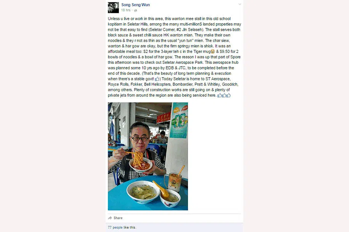Click the orange spoon in small bowl
Screen dimensions: 349x232
point(161,189)
